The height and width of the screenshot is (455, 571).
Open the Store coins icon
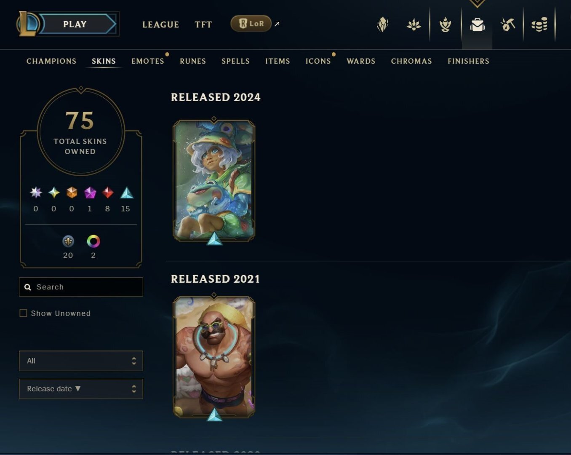(539, 25)
